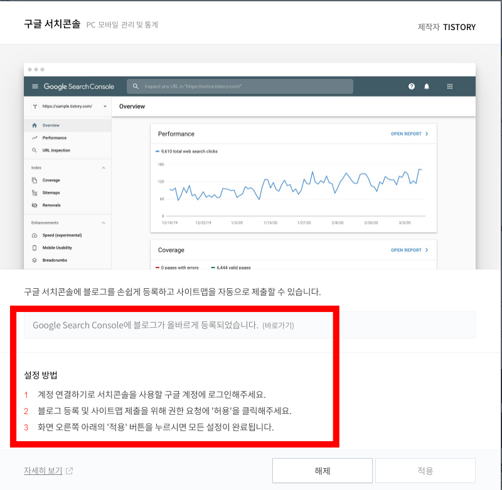Click the Google Search Console registered message box
Screen dimensions: 502x490
[x=250, y=325]
